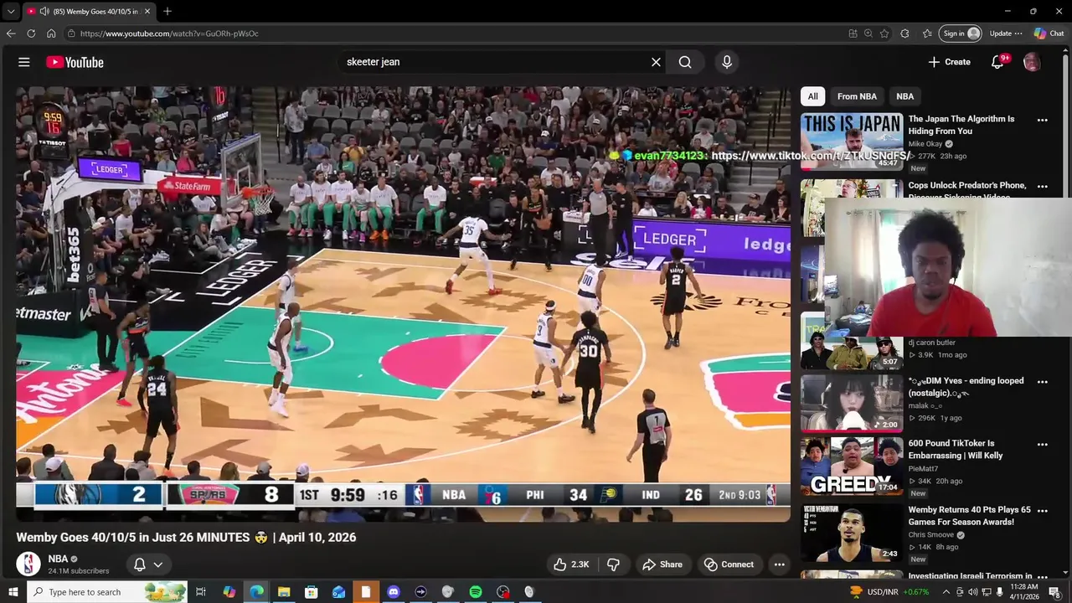Expand the NBA channel notification bell dropdown
Screen dimensions: 1072x603
147,564
